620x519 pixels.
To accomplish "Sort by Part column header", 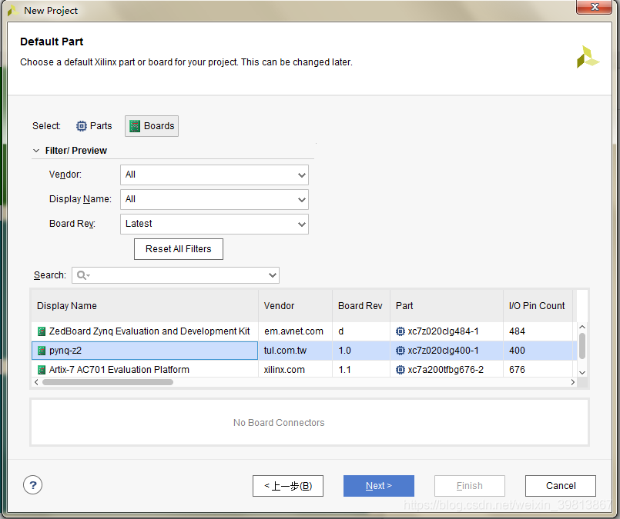I will 447,306.
